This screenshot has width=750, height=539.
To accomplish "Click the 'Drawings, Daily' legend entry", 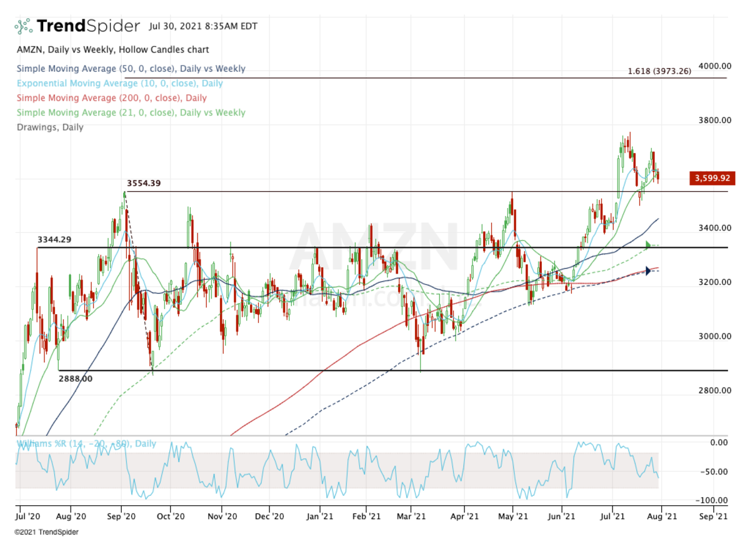I will pyautogui.click(x=49, y=127).
